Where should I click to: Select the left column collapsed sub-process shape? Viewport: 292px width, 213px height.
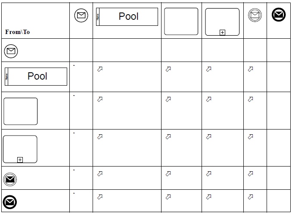tap(20, 149)
